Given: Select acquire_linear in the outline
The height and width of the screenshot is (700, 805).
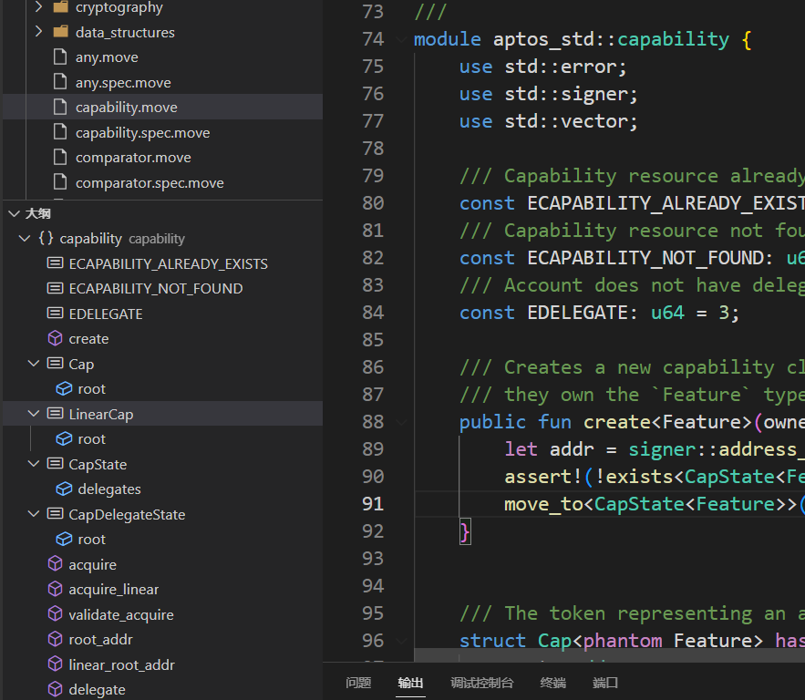Looking at the screenshot, I should pyautogui.click(x=113, y=590).
